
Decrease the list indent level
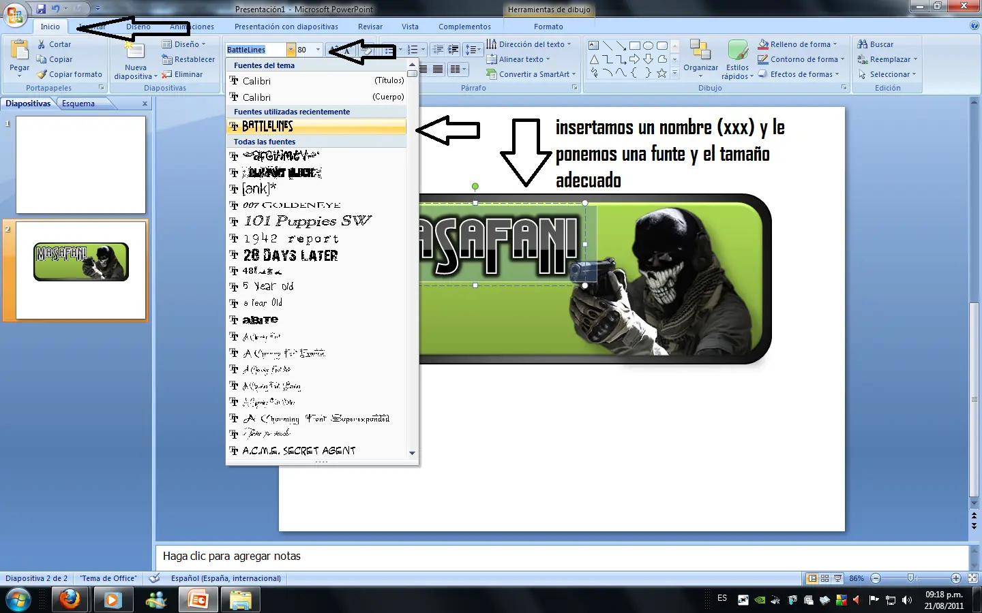(438, 50)
